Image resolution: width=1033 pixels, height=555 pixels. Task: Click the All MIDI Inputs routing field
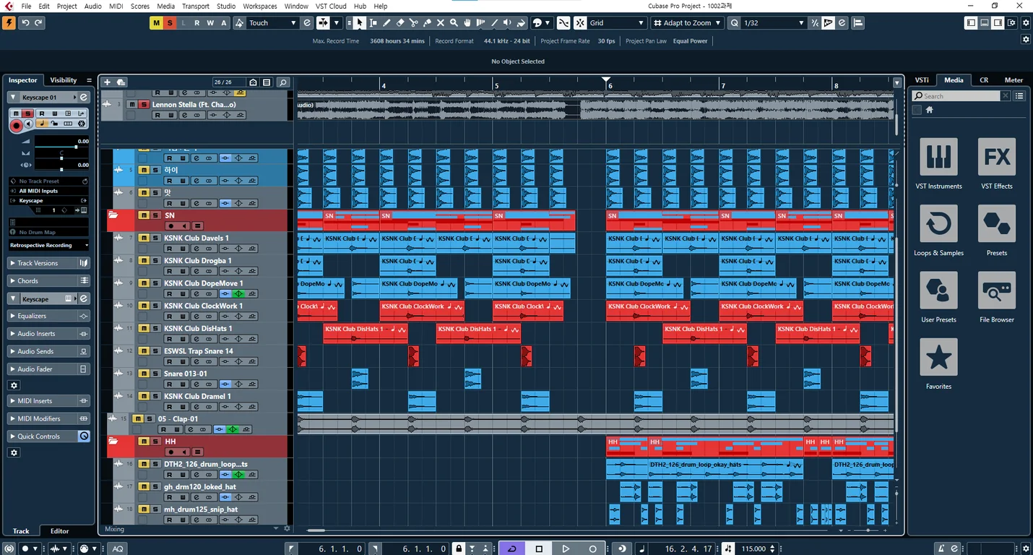pyautogui.click(x=49, y=191)
